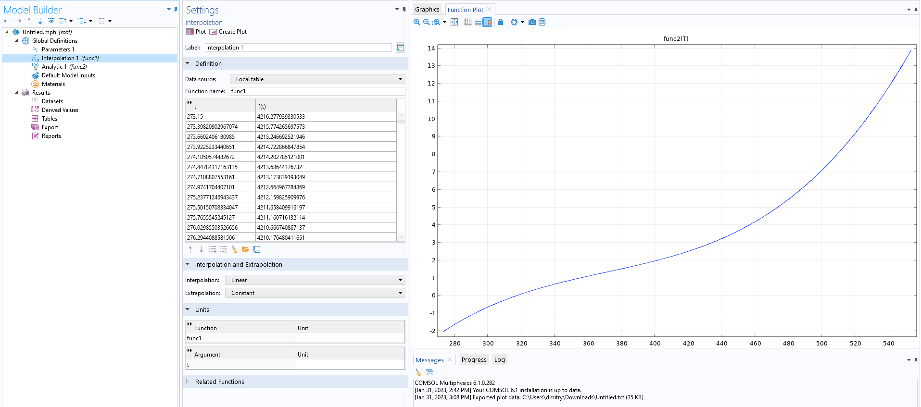921x407 pixels.
Task: Save table data with floppy disk icon
Action: [x=257, y=249]
